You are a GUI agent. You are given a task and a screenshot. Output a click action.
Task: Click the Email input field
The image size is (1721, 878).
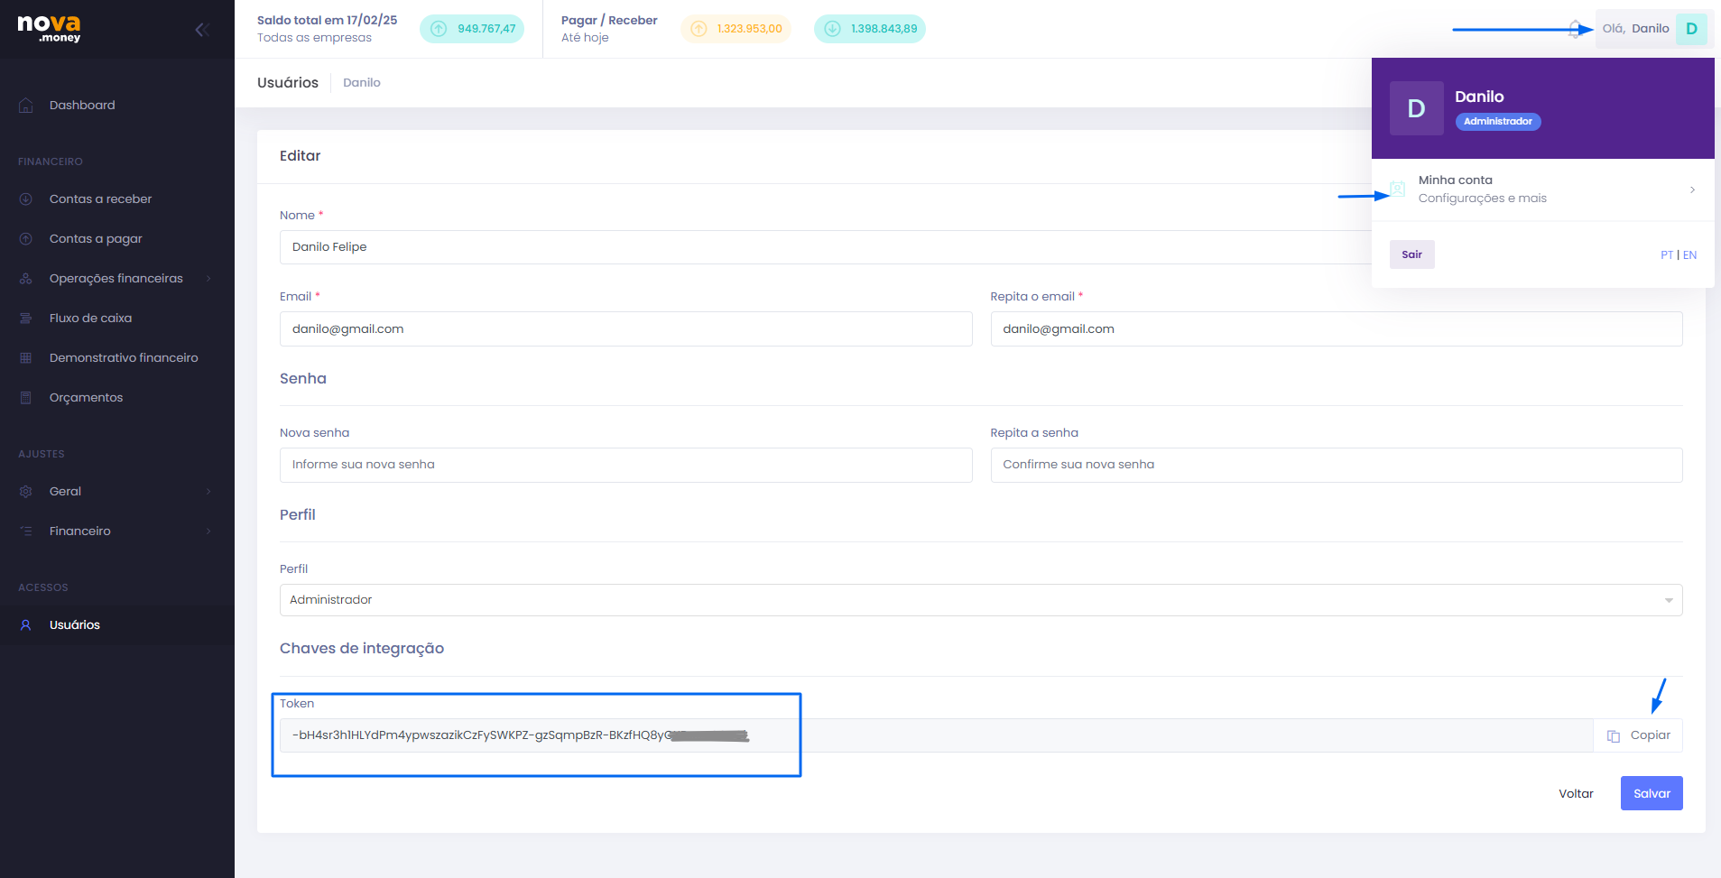(x=625, y=329)
